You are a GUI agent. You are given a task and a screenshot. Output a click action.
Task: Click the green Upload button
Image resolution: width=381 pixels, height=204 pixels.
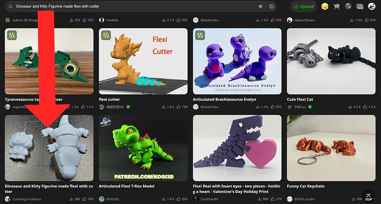(304, 7)
